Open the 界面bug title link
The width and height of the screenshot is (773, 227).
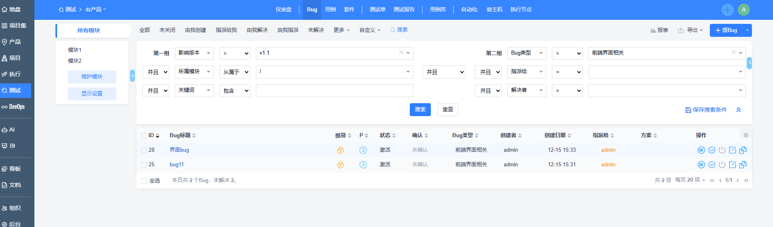click(179, 150)
